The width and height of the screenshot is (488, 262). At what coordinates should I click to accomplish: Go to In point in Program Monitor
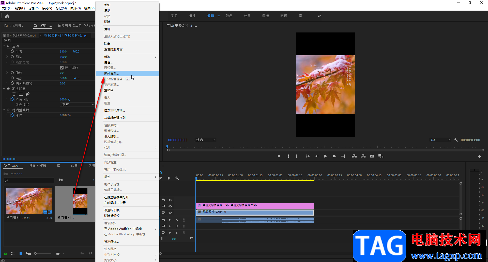308,156
